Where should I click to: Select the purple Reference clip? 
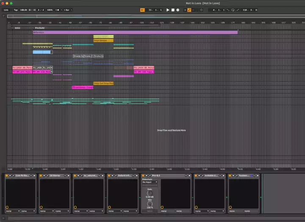pos(135,33)
